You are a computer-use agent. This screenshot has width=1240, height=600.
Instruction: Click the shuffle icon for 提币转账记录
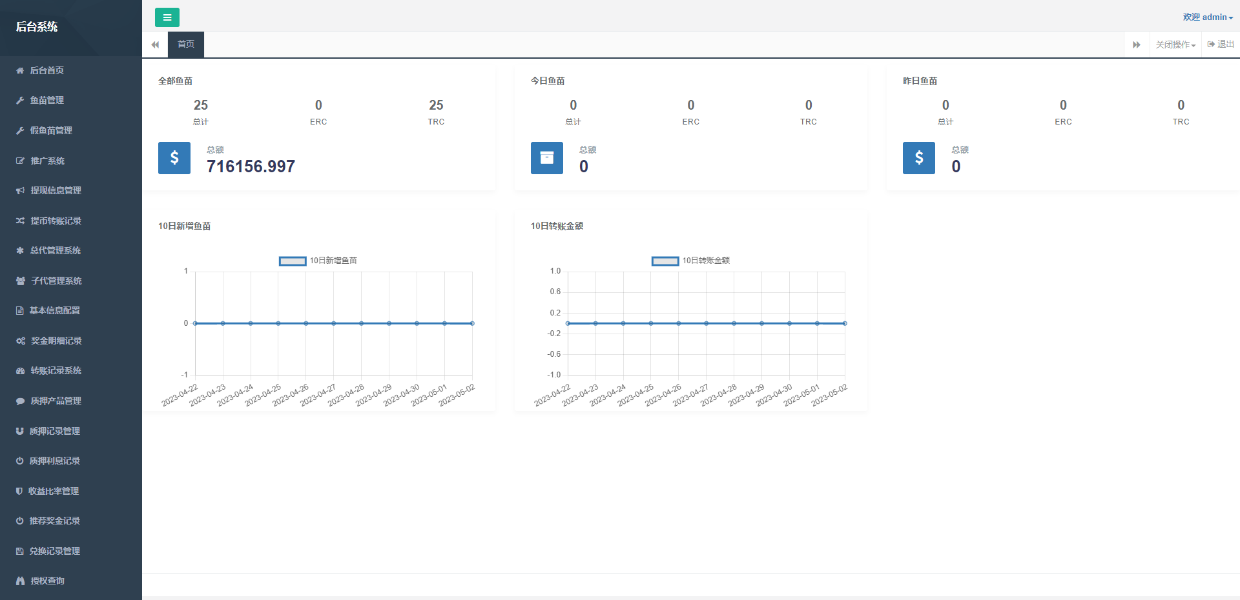[x=20, y=221]
